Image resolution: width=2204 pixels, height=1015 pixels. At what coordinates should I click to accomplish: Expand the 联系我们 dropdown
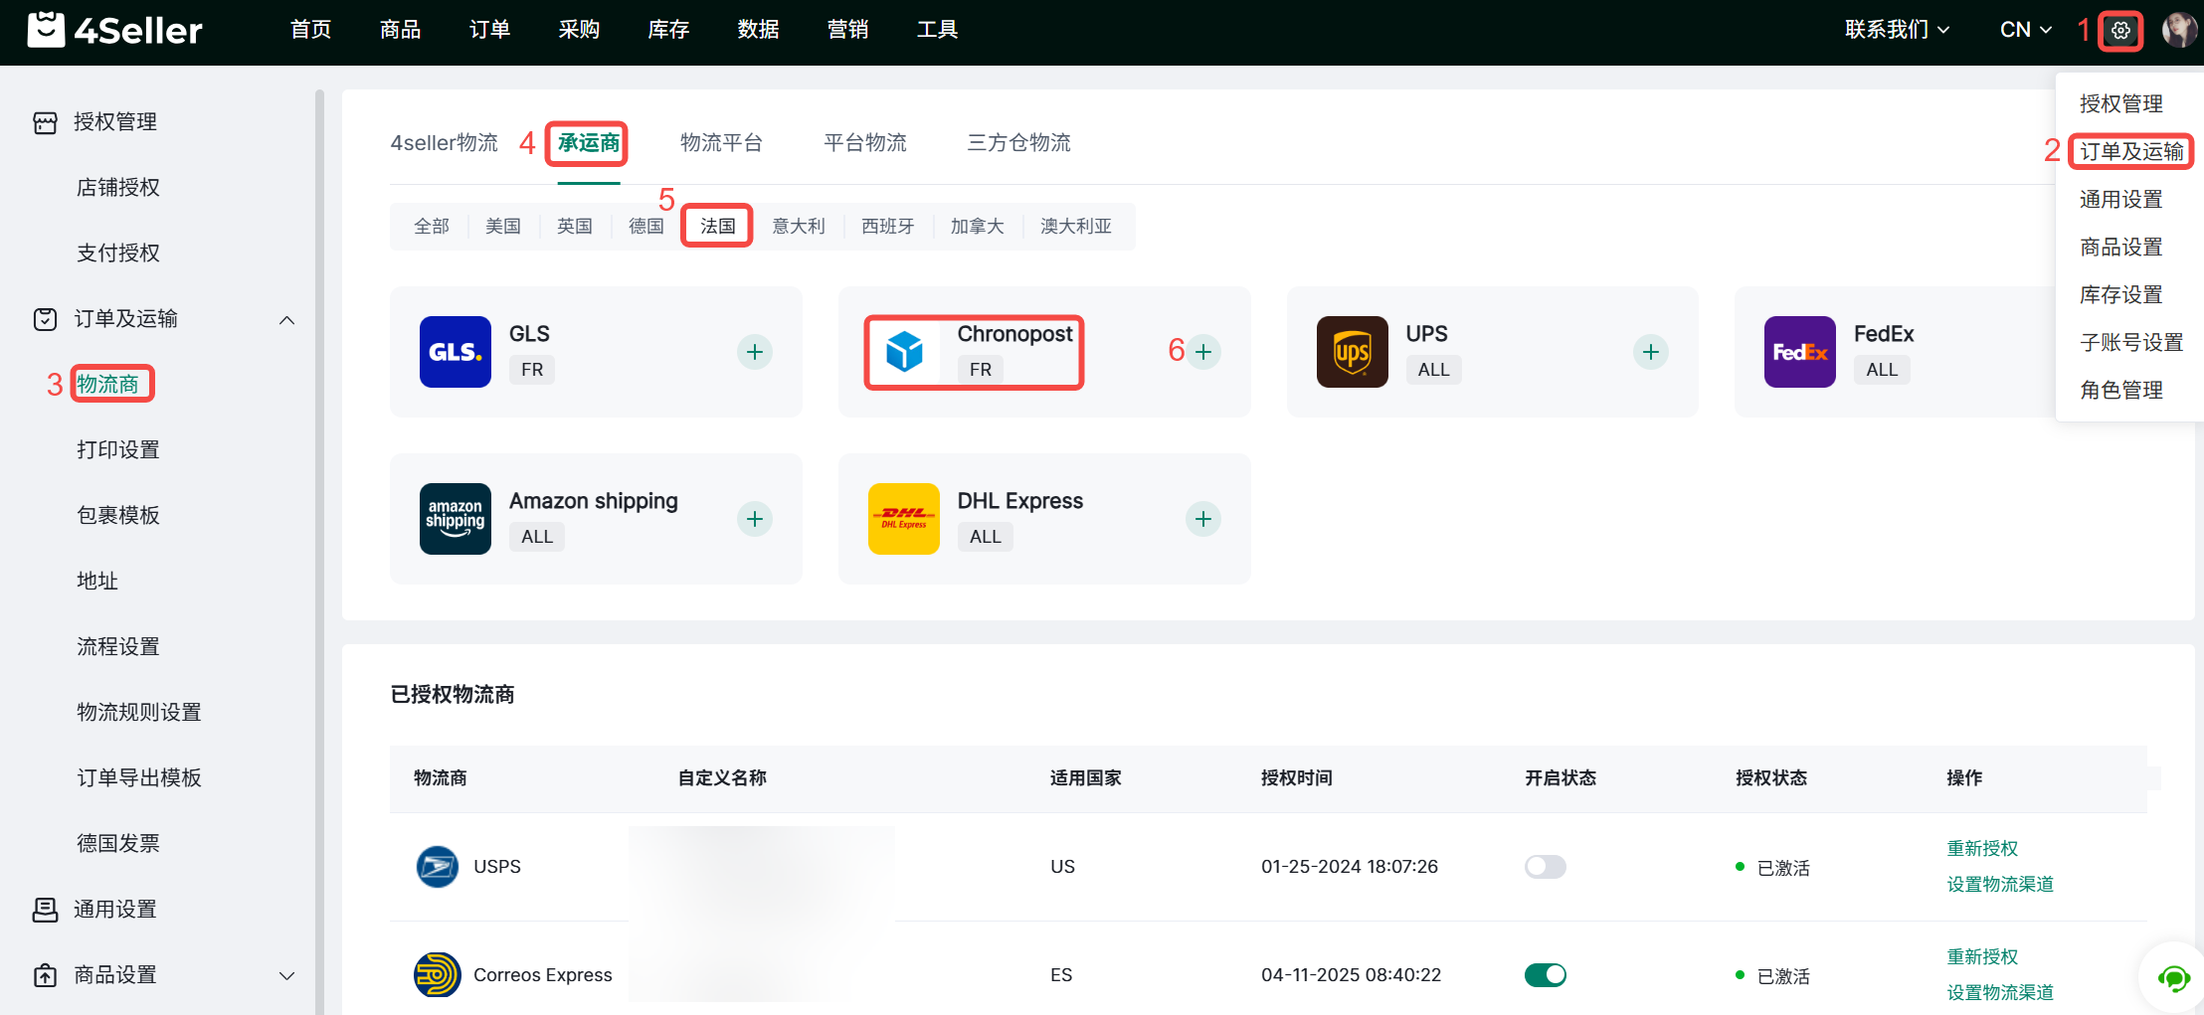[x=1897, y=30]
